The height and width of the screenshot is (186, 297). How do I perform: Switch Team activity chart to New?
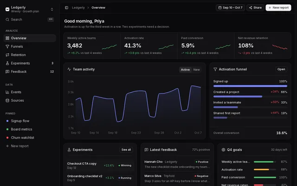(196, 70)
